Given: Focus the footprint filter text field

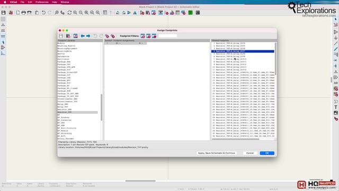Looking at the screenshot, I should (167, 36).
